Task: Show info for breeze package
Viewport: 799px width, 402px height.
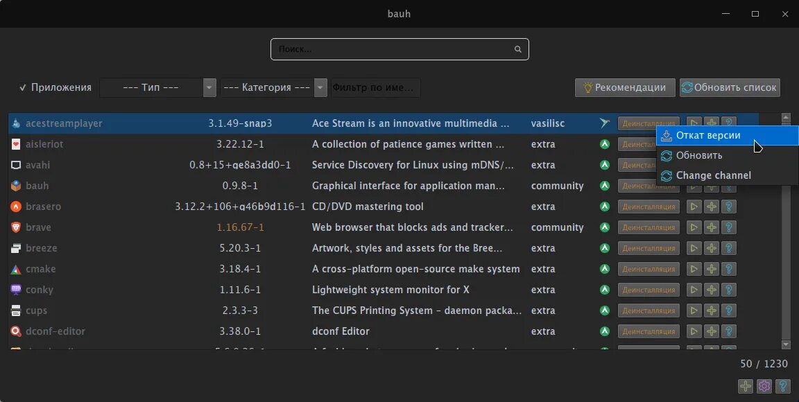Action: tap(729, 248)
